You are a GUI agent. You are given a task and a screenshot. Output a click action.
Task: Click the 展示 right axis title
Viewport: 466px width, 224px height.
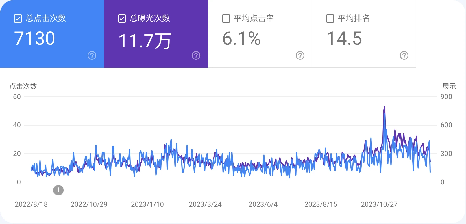(449, 86)
